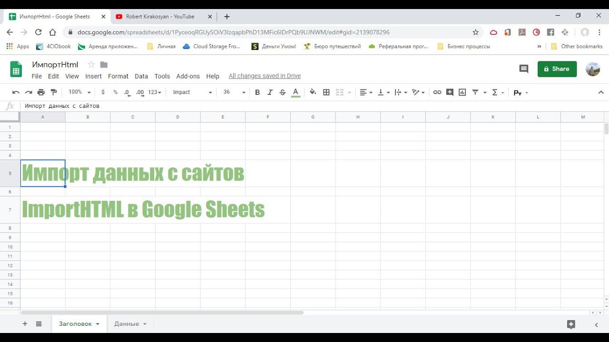Open the Add-ons menu
Screen dimensions: 609x342
click(x=188, y=76)
